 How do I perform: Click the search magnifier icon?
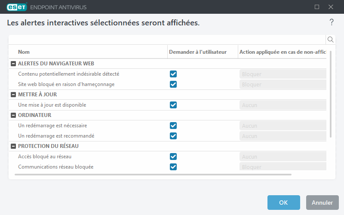(330, 40)
